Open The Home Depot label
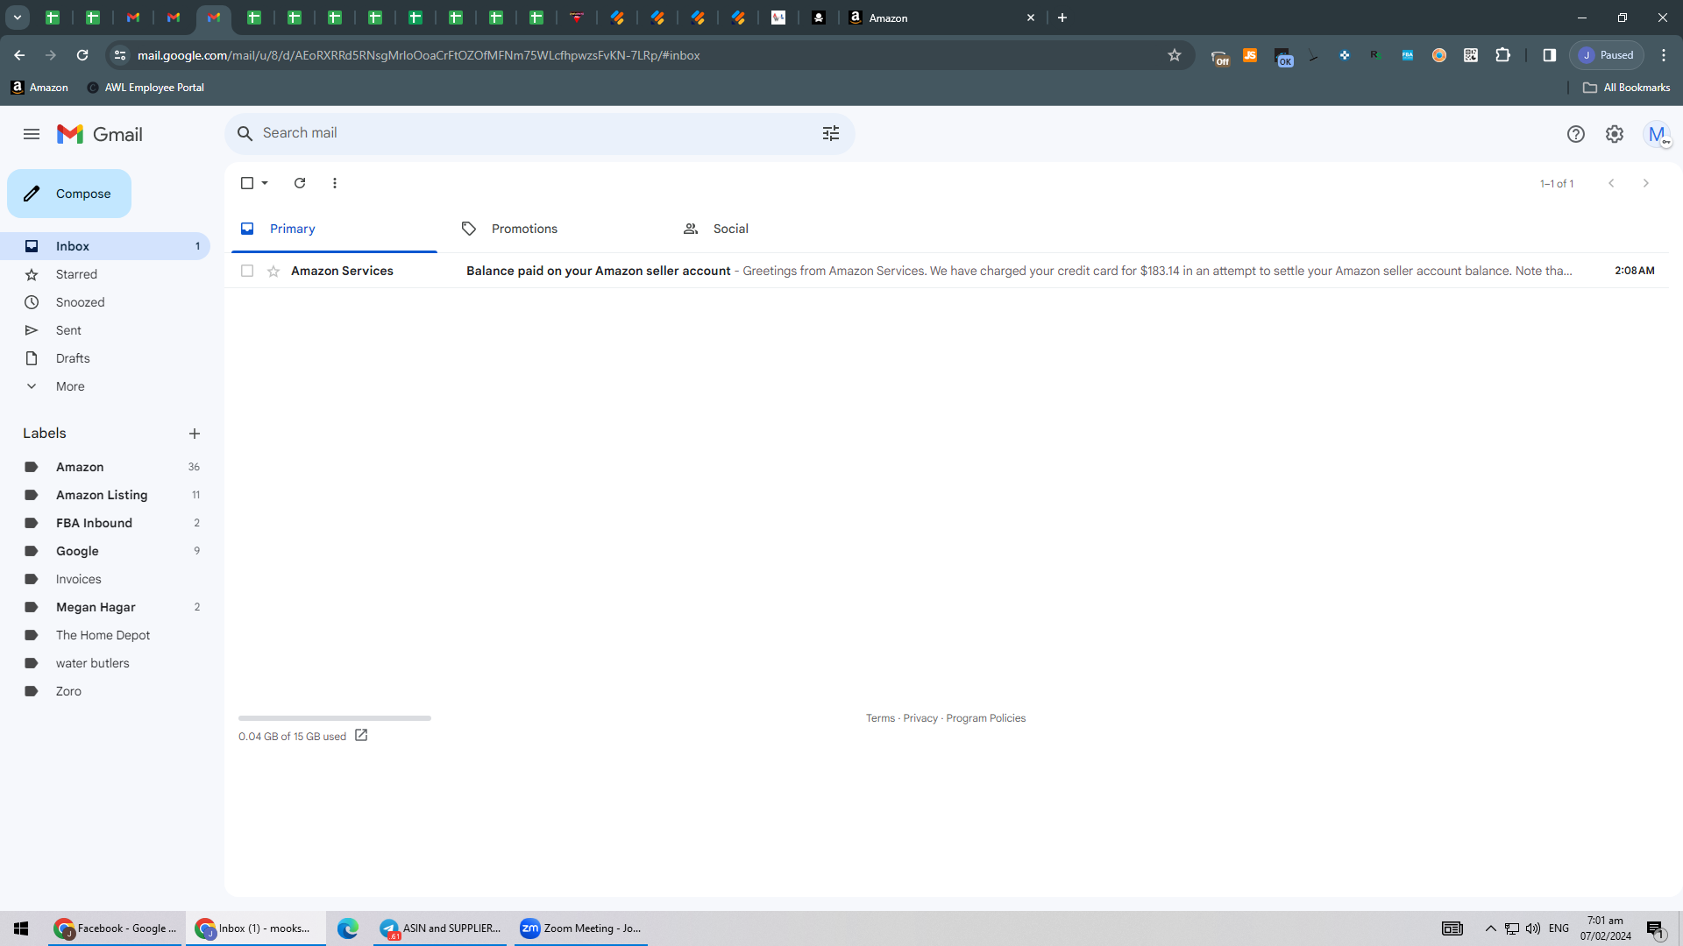The height and width of the screenshot is (946, 1683). click(x=105, y=635)
